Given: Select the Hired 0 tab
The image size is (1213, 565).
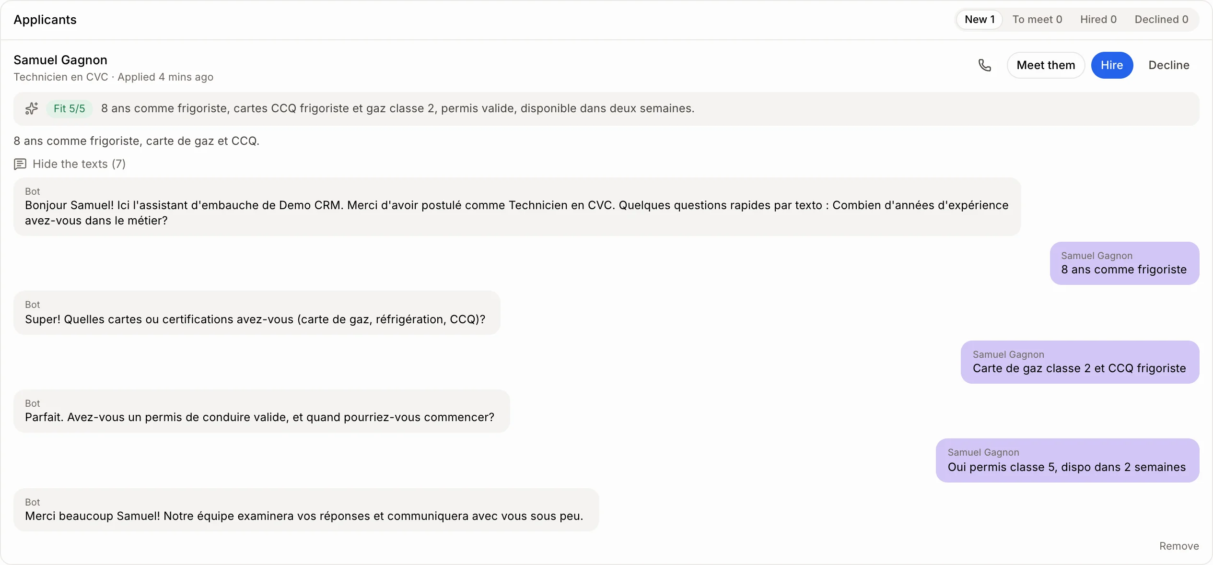Looking at the screenshot, I should (x=1098, y=20).
